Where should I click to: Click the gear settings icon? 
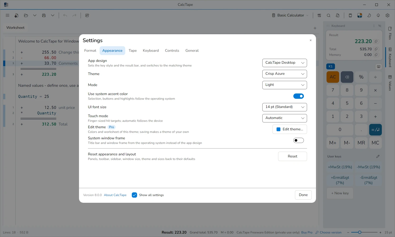click(388, 15)
